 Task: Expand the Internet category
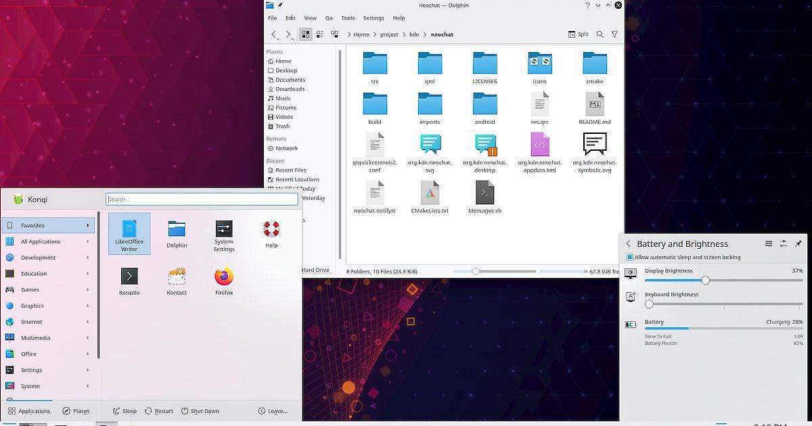click(48, 322)
